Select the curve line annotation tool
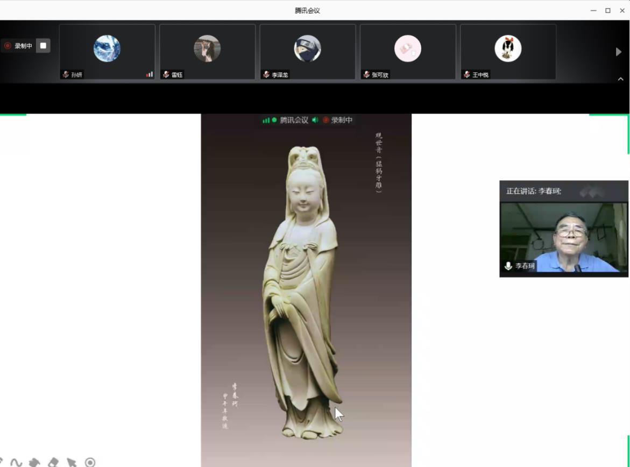The image size is (630, 467). tap(16, 462)
